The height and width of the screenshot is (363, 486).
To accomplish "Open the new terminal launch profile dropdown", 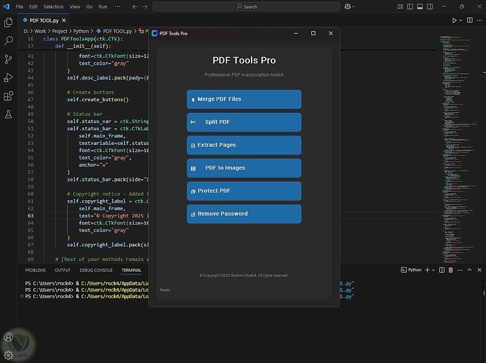I will 434,270.
